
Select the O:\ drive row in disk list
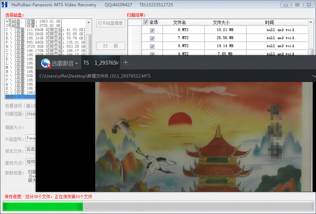[x=20, y=76]
